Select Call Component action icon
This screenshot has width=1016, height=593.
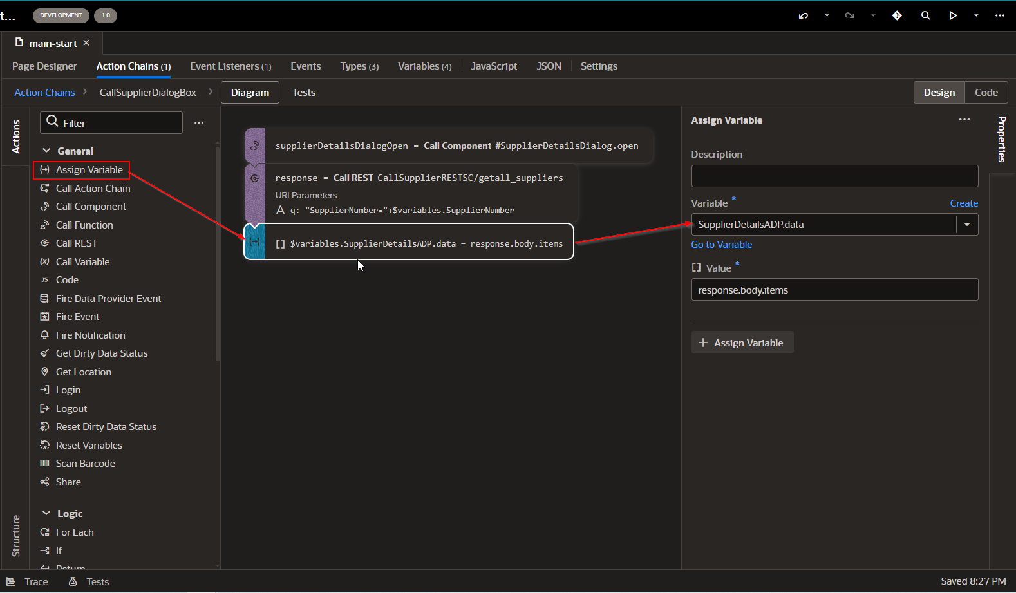pyautogui.click(x=44, y=206)
